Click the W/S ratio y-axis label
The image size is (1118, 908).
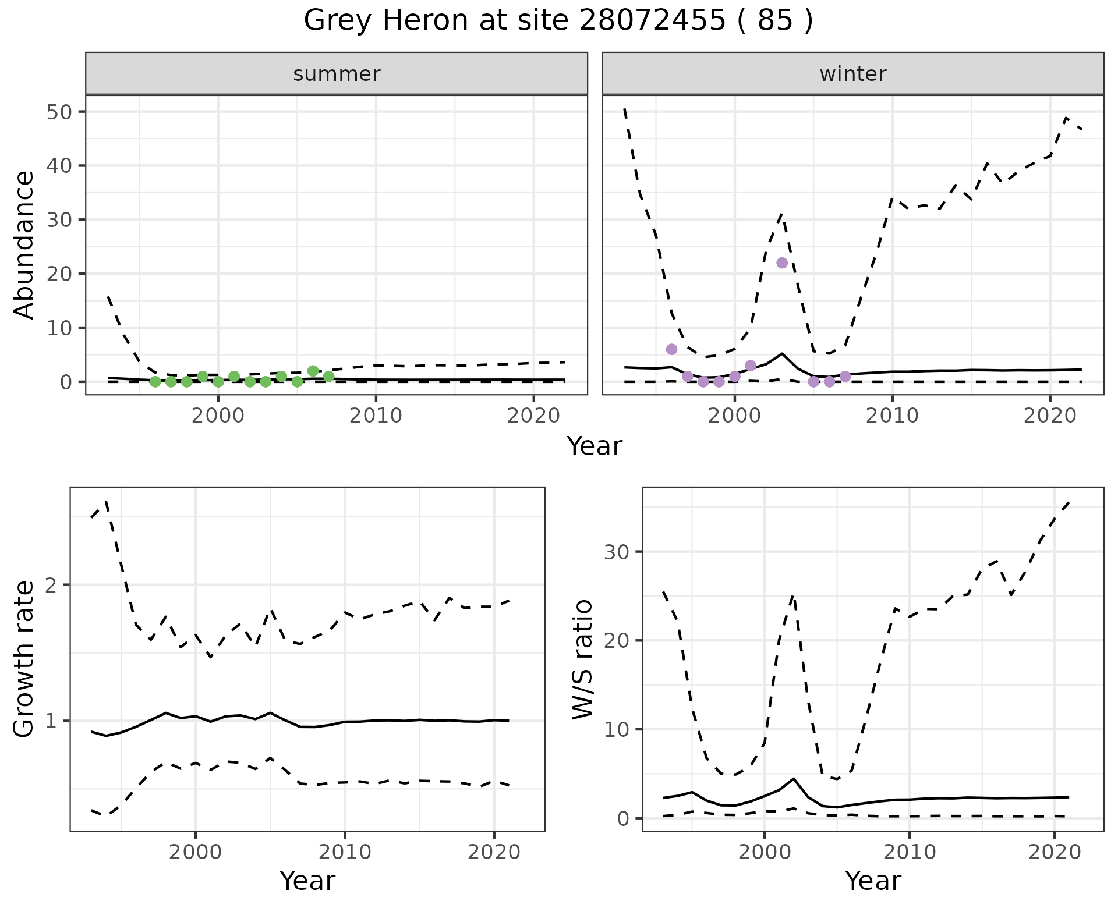click(x=582, y=659)
